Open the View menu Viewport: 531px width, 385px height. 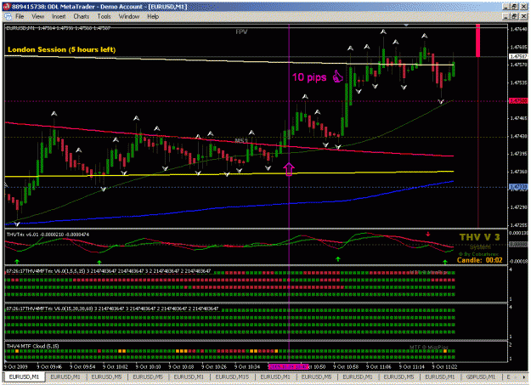pos(37,16)
